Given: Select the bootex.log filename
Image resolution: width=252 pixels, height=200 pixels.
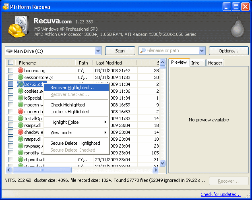Looking at the screenshot, I should (35, 71).
